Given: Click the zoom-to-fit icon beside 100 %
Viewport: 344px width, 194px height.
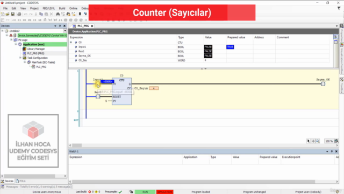Looking at the screenshot, I should (336, 141).
